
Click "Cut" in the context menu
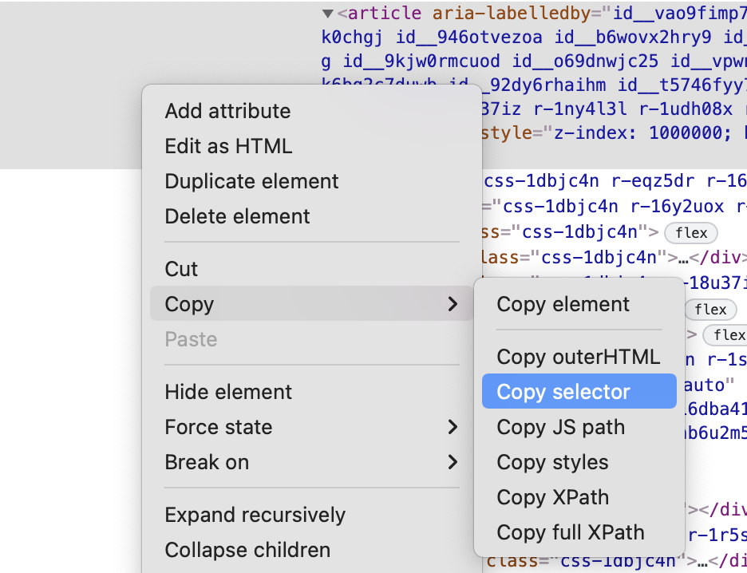point(180,269)
